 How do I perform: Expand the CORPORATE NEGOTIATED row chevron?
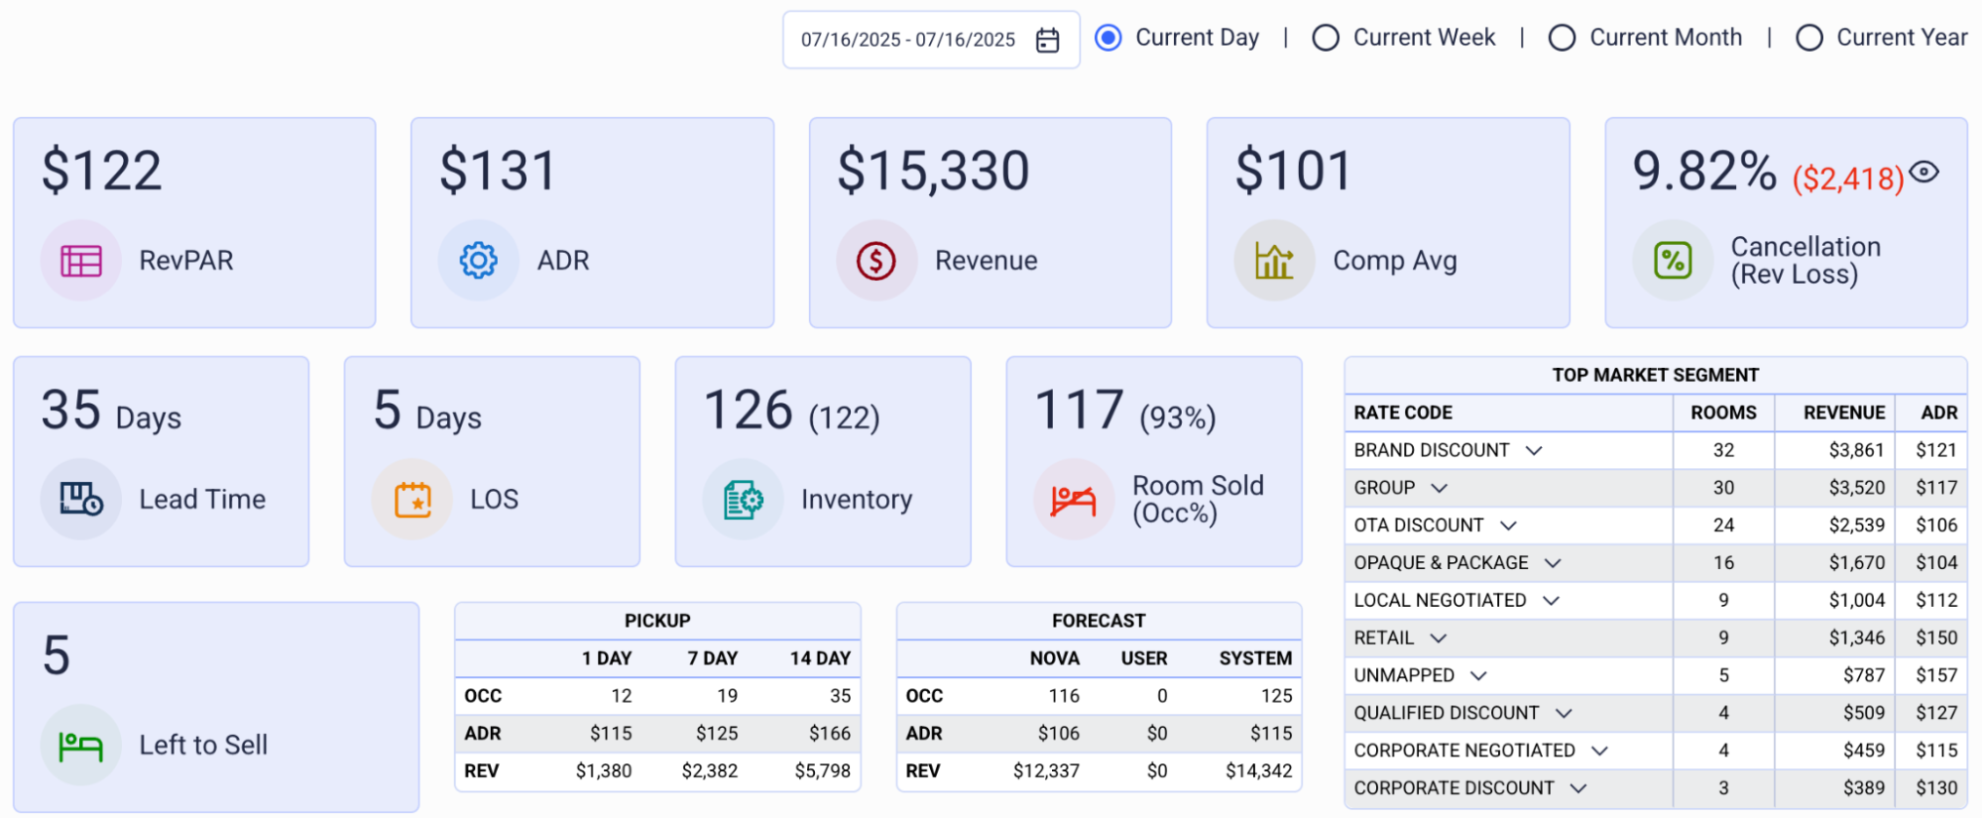[1599, 751]
